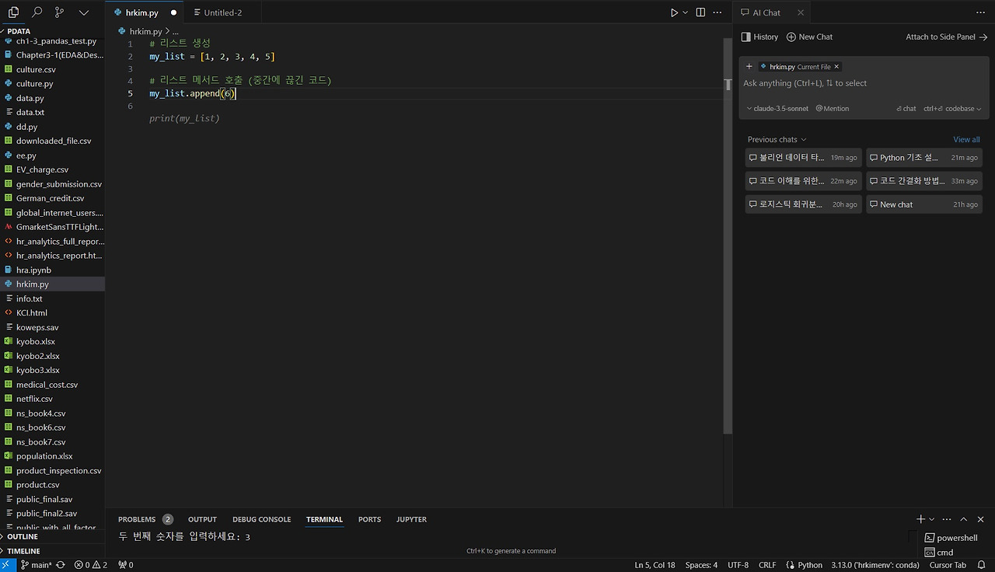
Task: Run the Python file with the play icon
Action: coord(674,12)
